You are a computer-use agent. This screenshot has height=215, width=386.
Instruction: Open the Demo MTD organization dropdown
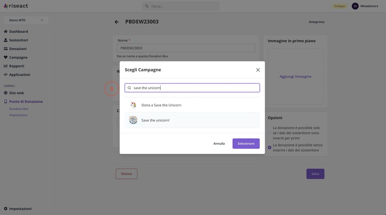(26, 20)
